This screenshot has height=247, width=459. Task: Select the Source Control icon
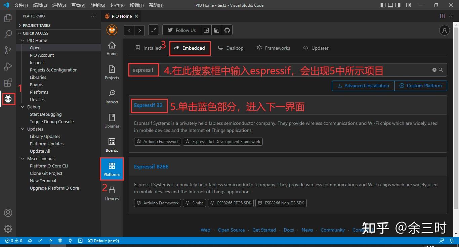tap(8, 50)
